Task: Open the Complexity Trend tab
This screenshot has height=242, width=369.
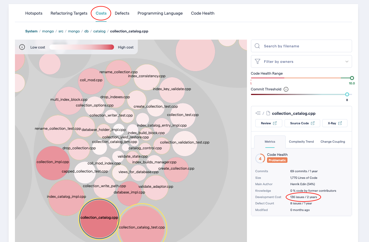Action: (301, 142)
